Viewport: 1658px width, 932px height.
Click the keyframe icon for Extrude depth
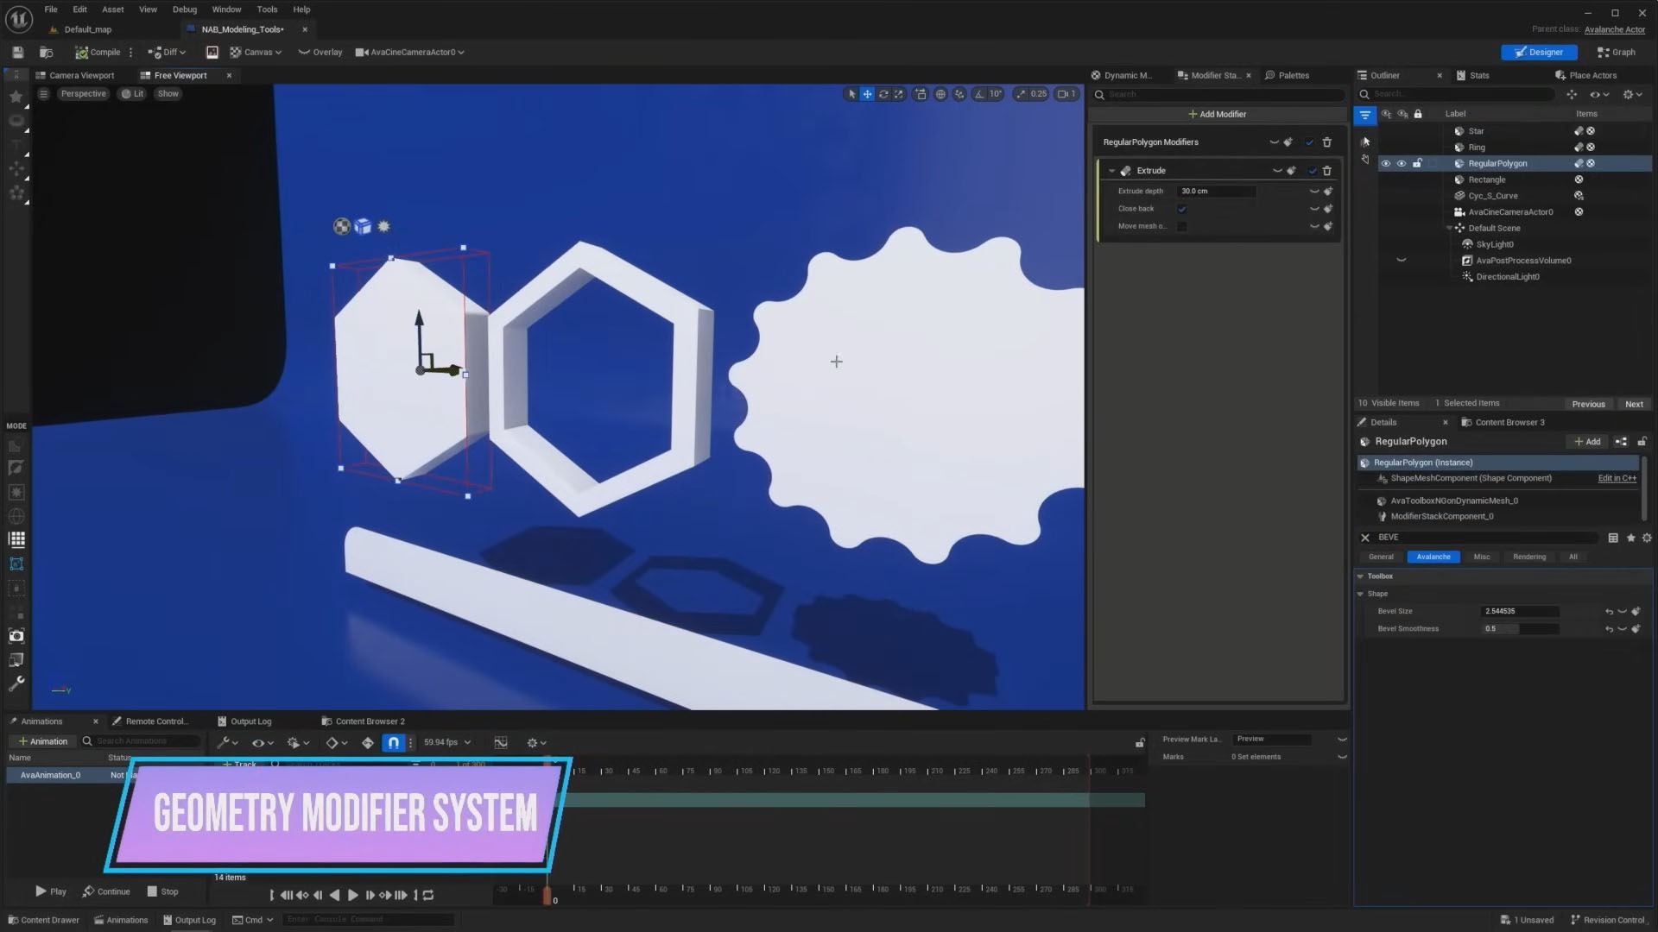tap(1328, 191)
